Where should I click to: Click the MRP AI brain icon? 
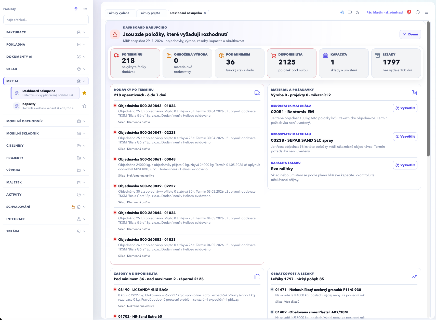tap(79, 81)
